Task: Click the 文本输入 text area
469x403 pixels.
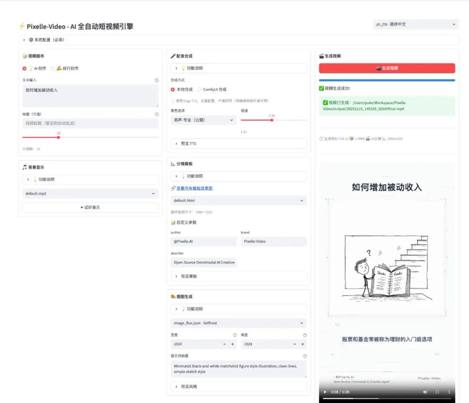Action: [90, 96]
